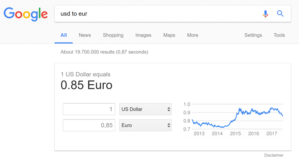This screenshot has width=299, height=160.
Task: Click the 2017 label on chart axis
Action: [x=272, y=133]
